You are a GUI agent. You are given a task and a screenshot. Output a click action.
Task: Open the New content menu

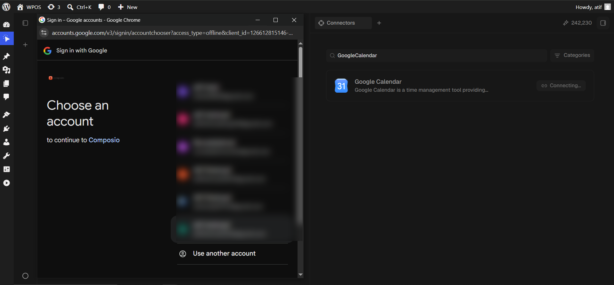(x=127, y=7)
